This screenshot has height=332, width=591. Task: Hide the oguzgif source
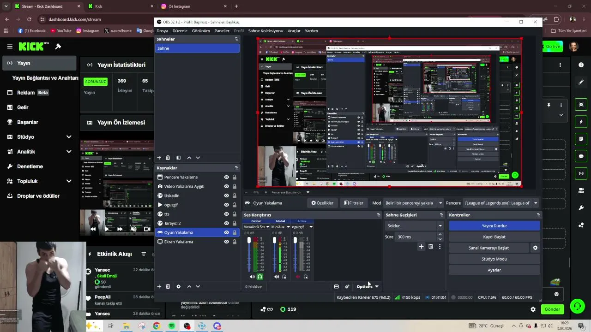click(x=226, y=205)
